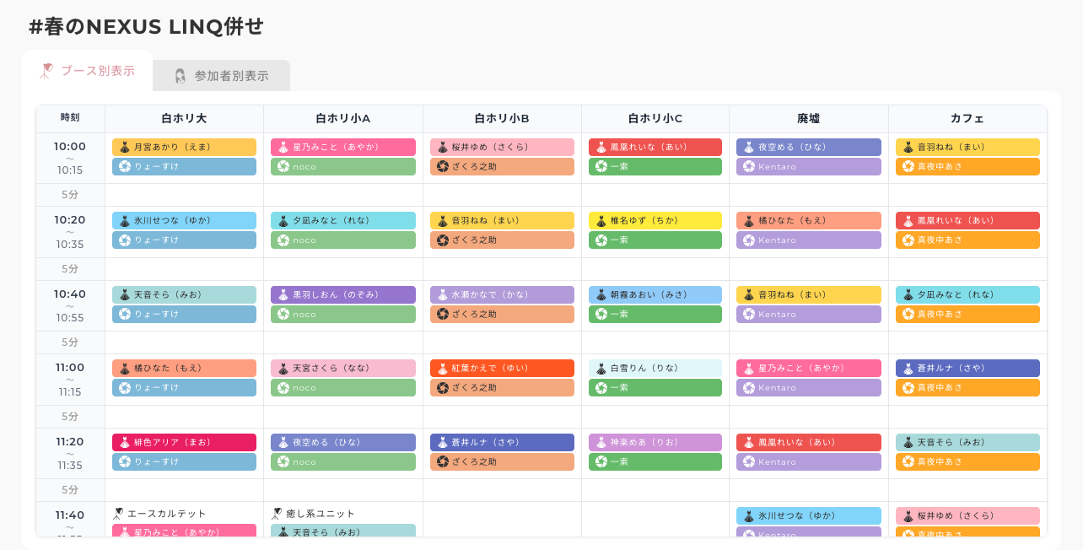Click the pink 天宮さくら（なな）chip
Viewport: 1083px width, 550px height.
point(343,369)
